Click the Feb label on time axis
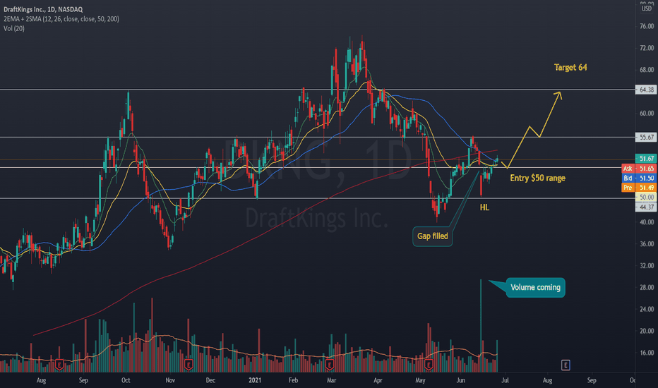This screenshot has width=658, height=388. point(293,380)
